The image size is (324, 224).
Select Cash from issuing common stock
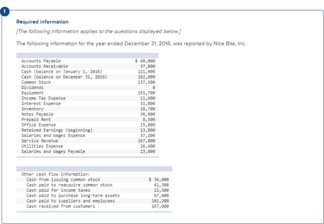tap(63, 180)
